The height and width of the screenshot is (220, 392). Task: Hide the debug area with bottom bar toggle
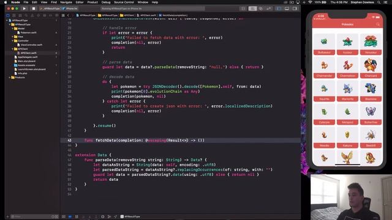pyautogui.click(x=64, y=216)
